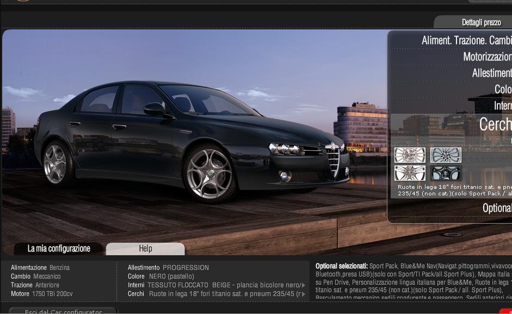Expand the Aliment. Trazione. Cambio section

coord(466,41)
